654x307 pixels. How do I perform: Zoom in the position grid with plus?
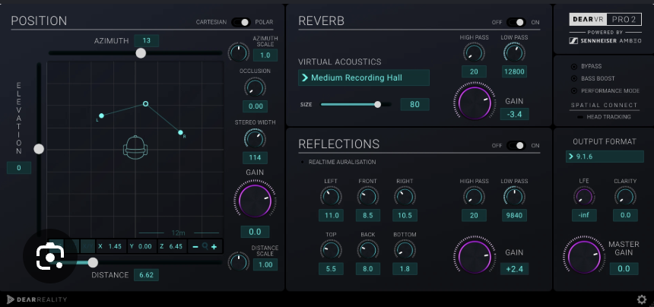click(x=214, y=247)
